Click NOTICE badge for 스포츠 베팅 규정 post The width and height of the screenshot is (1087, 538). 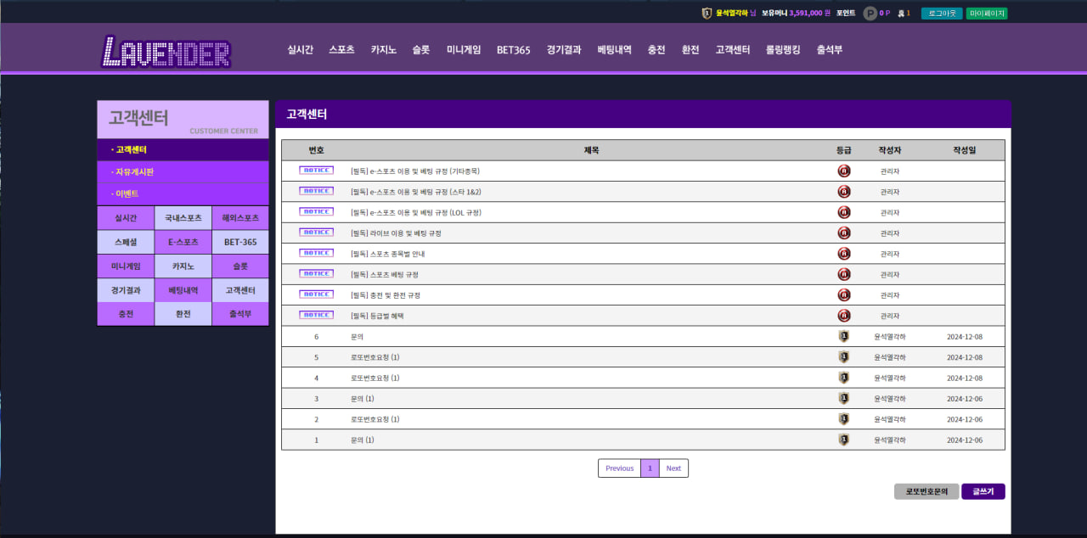[316, 273]
